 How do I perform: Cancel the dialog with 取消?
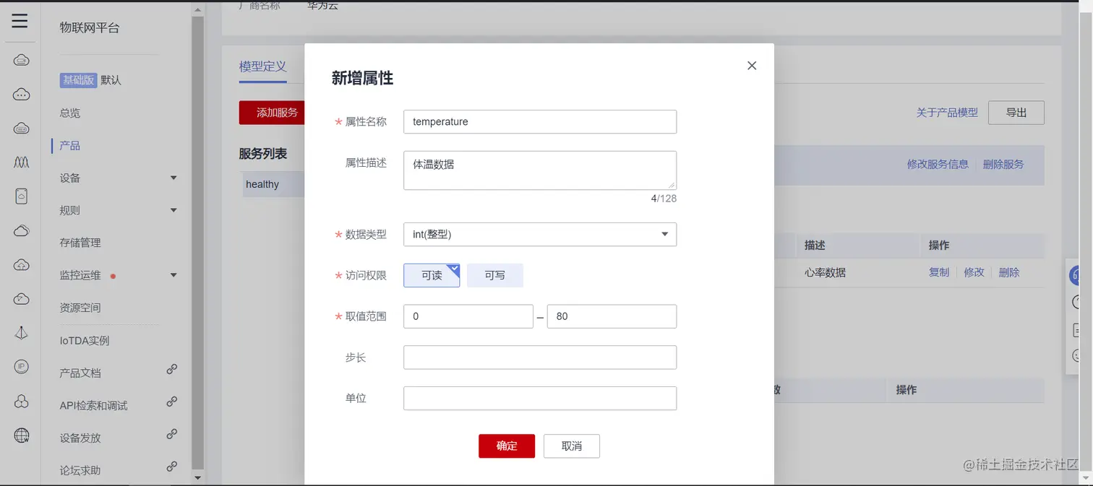tap(572, 446)
